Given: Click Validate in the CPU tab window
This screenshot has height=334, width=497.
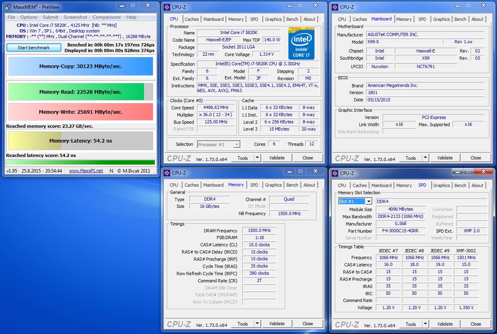Looking at the screenshot, I should click(277, 158).
